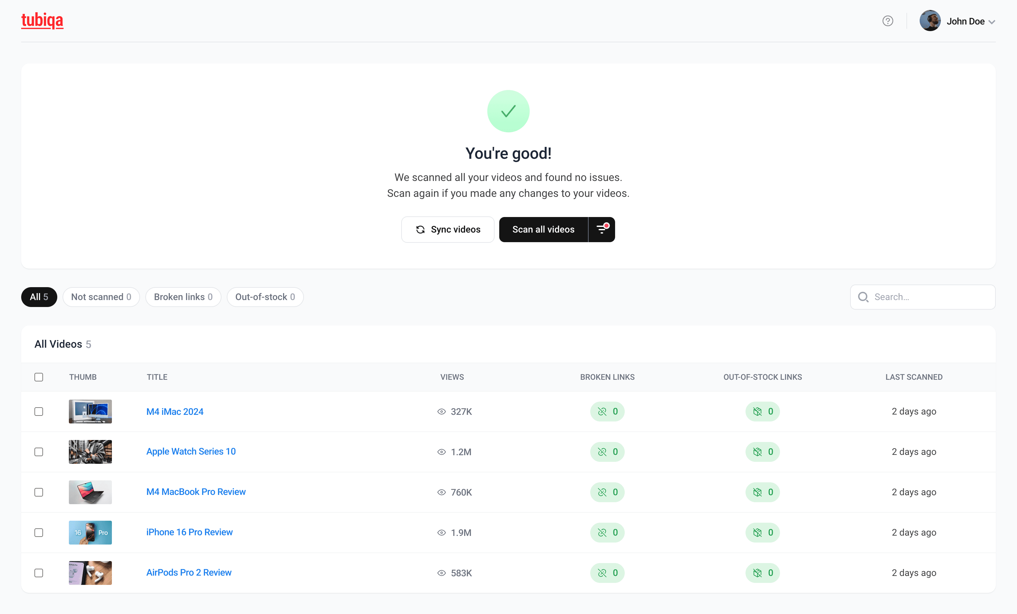Click the All Videos 5 heading

(63, 344)
